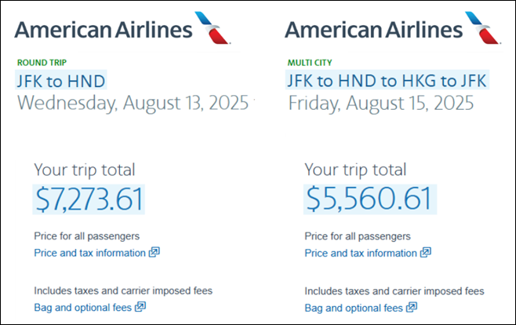Click external-link icon beside right Price and tax information

425,253
